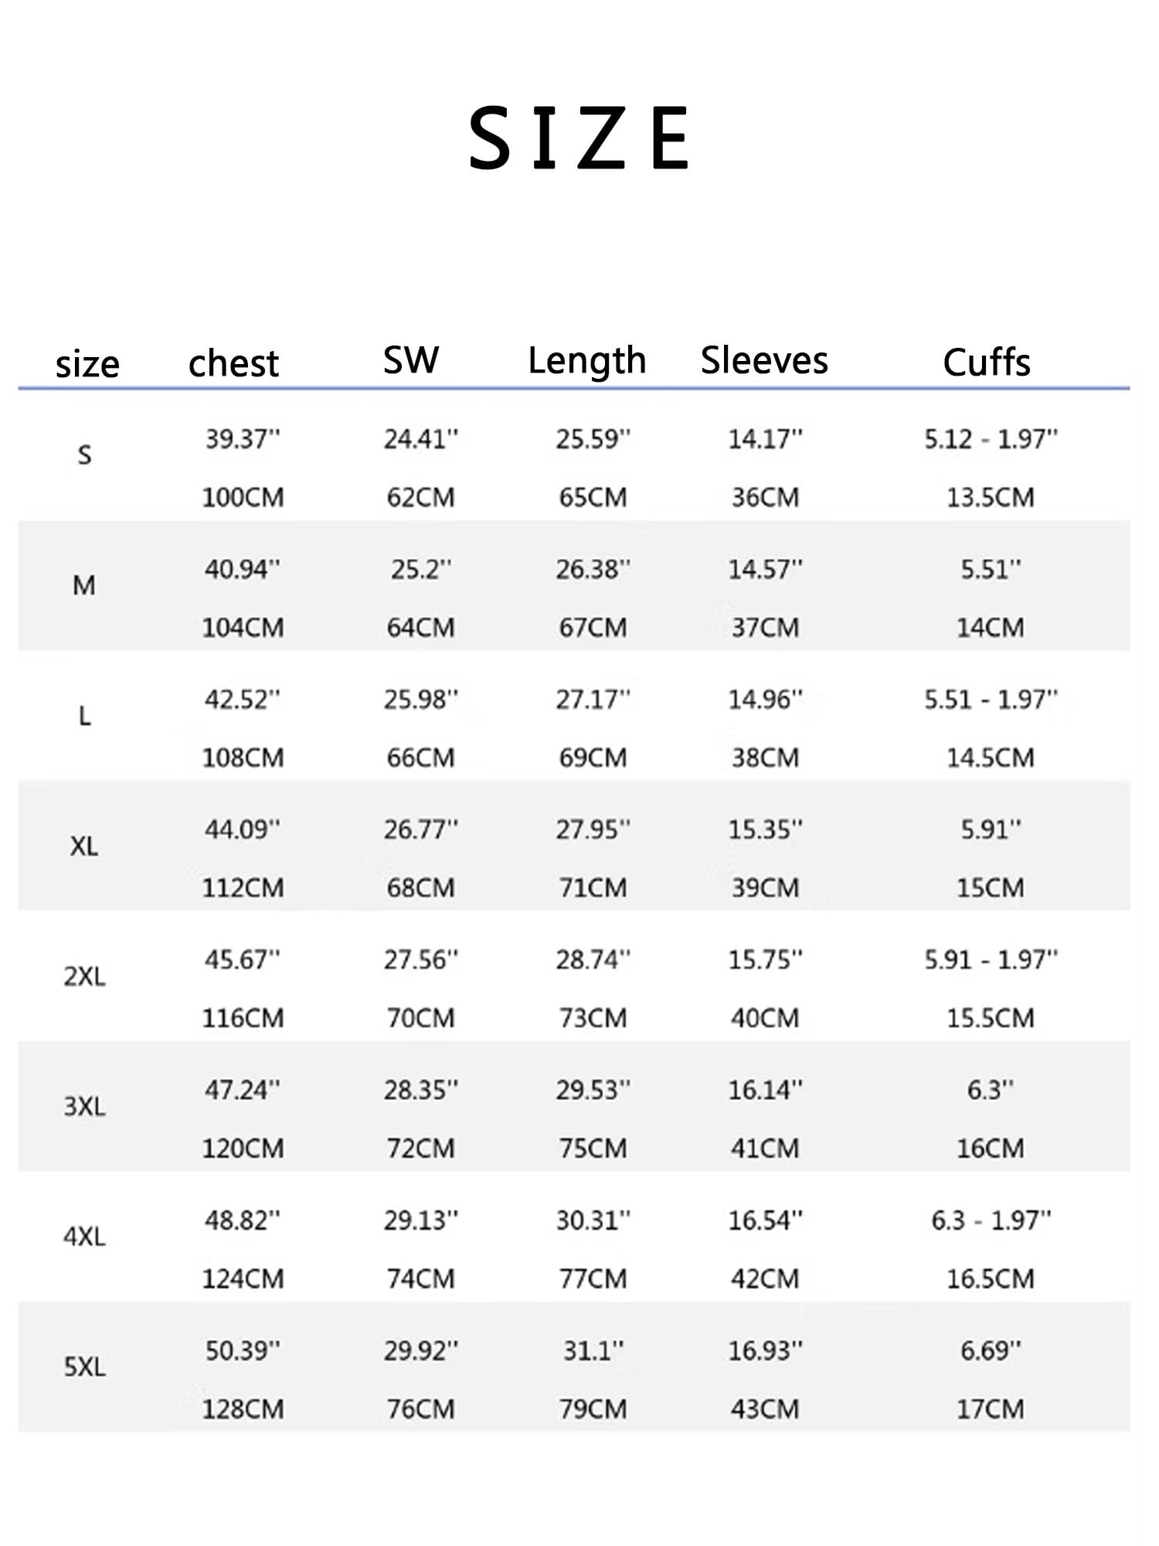The height and width of the screenshot is (1546, 1159).
Task: Select the 3XL size row label
Action: point(84,1107)
